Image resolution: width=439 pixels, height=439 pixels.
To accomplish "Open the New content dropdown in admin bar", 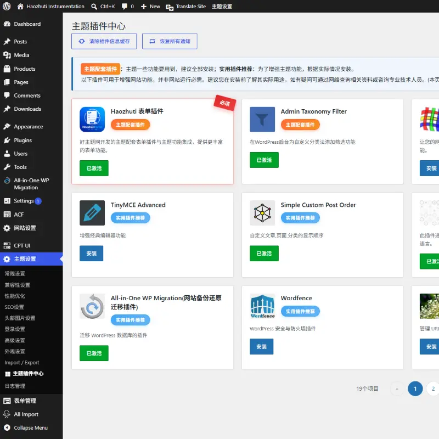I will (x=150, y=6).
